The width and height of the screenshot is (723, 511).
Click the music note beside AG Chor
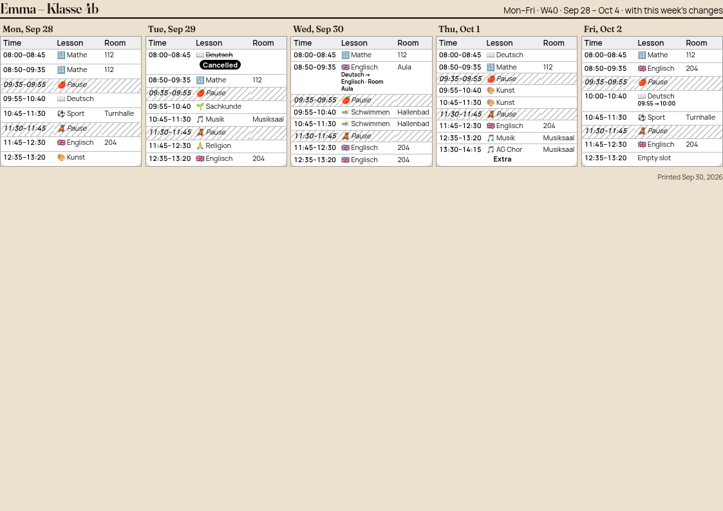(491, 149)
